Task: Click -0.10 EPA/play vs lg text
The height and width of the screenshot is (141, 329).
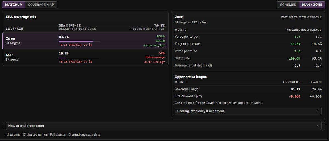Action: click(x=75, y=62)
